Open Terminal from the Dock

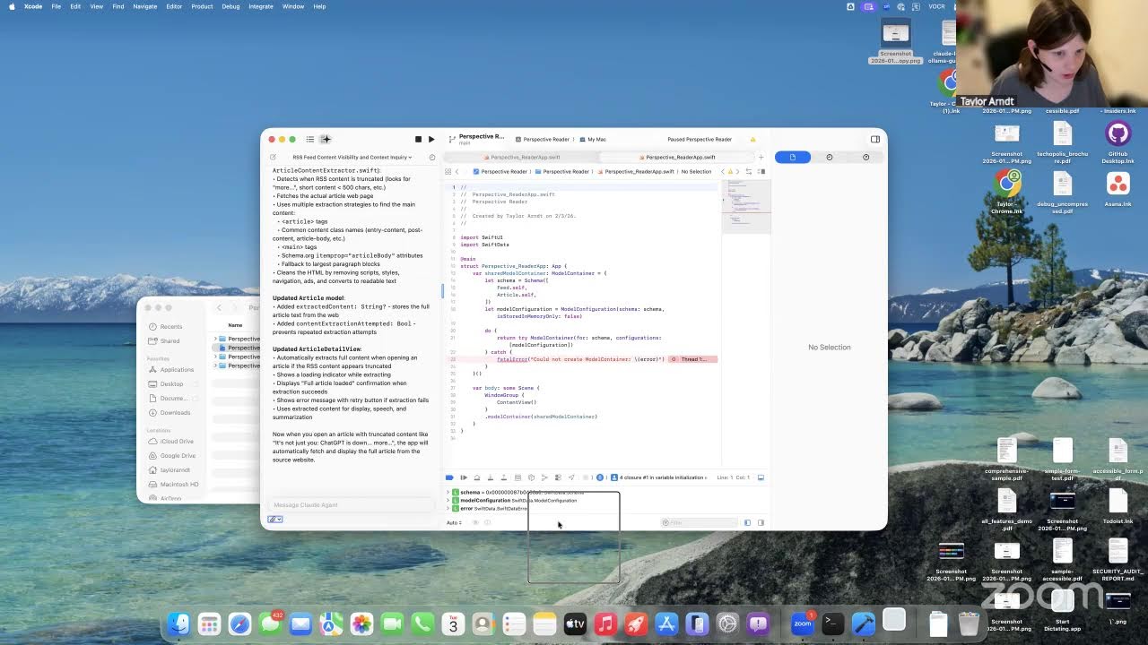(832, 623)
